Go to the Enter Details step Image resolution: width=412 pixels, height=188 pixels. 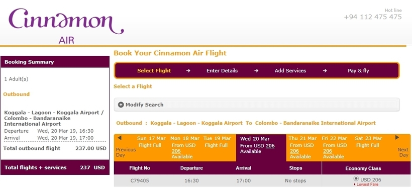point(222,70)
